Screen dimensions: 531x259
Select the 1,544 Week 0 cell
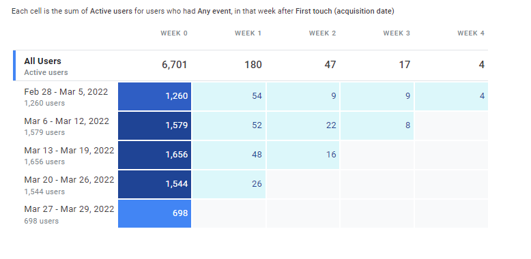(154, 184)
